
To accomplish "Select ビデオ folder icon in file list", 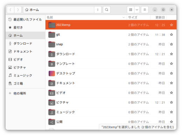I will click(52, 93).
